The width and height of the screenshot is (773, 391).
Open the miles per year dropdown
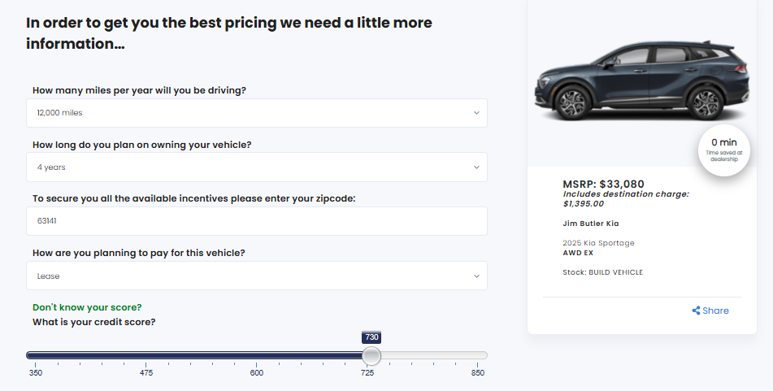257,113
